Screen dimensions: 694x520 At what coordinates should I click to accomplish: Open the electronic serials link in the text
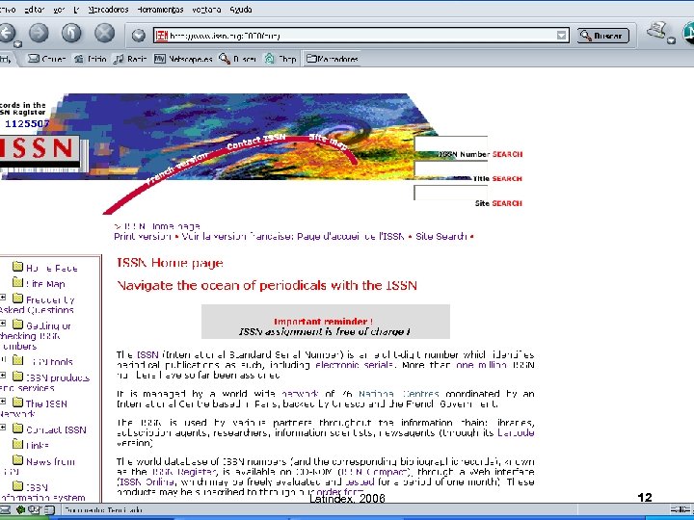[354, 365]
